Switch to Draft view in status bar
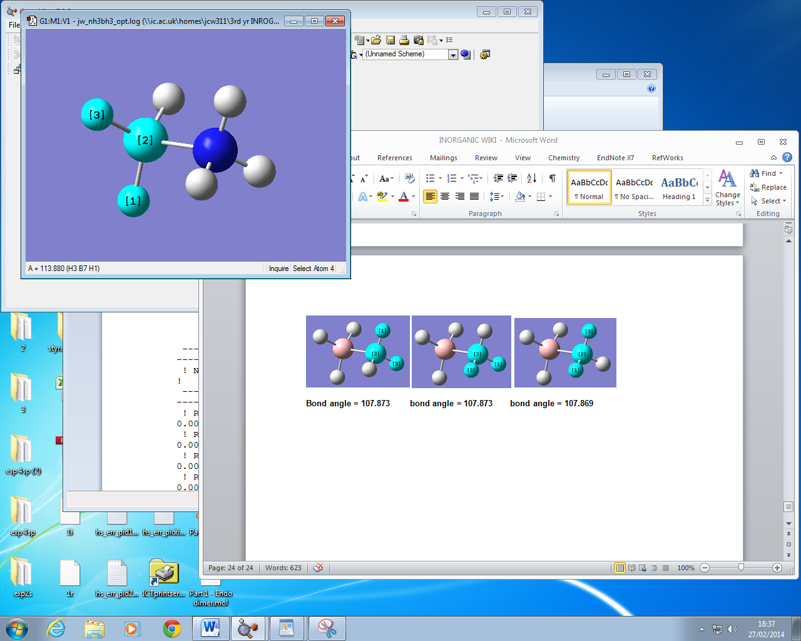Image resolution: width=801 pixels, height=641 pixels. [666, 568]
